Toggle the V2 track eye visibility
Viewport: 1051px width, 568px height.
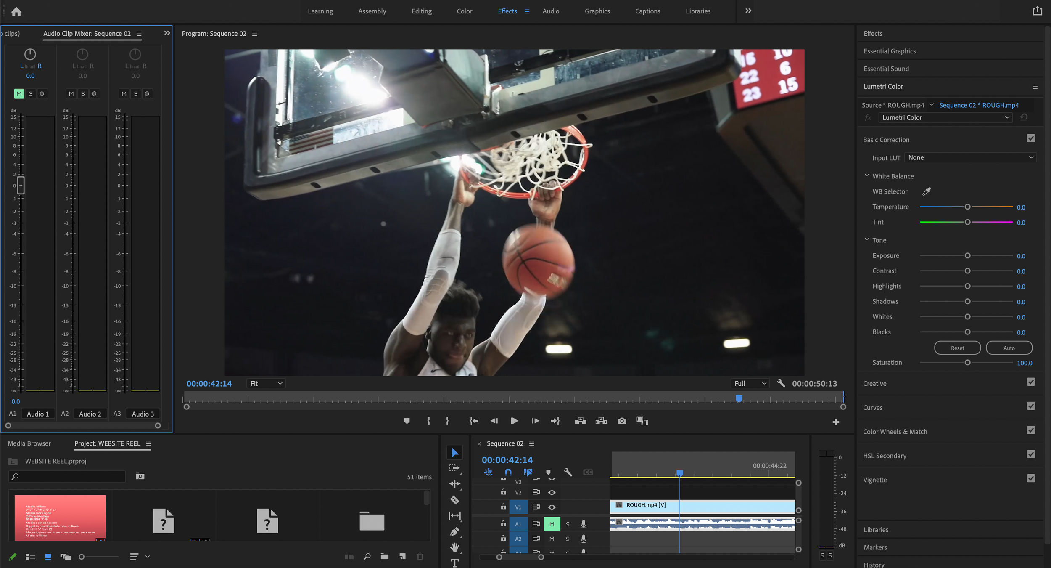tap(552, 492)
